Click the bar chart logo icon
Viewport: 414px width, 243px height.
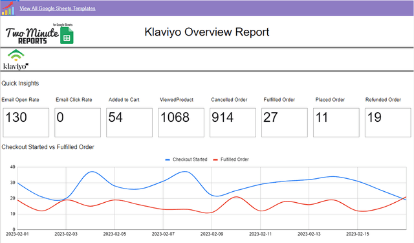(x=8, y=8)
